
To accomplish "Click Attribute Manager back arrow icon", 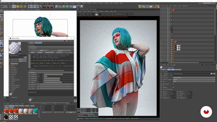I will [x=202, y=65].
